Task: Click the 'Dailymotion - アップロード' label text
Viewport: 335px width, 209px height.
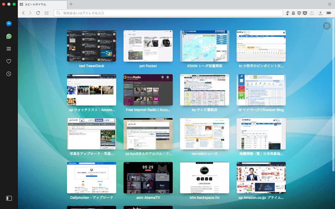Action: [92, 198]
